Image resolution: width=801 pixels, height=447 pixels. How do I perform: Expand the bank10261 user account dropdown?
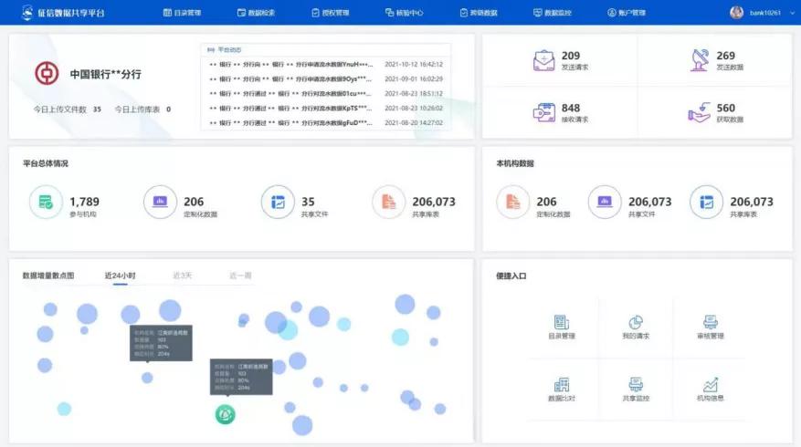762,13
